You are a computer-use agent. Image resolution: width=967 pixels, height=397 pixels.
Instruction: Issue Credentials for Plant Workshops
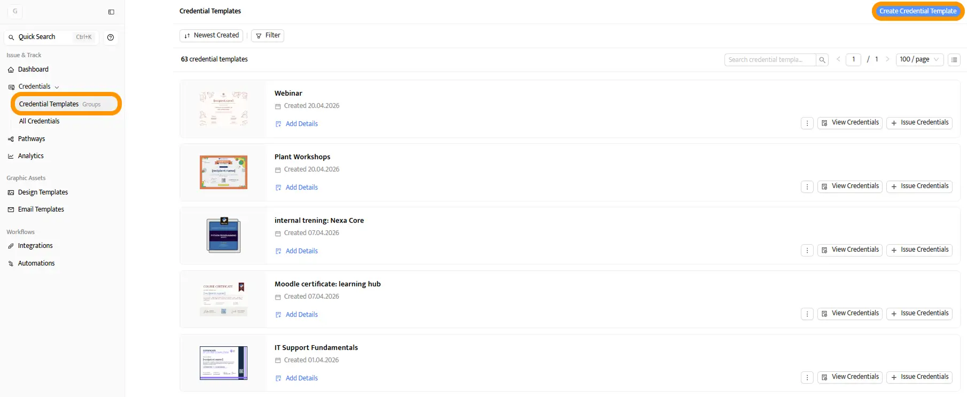[919, 186]
